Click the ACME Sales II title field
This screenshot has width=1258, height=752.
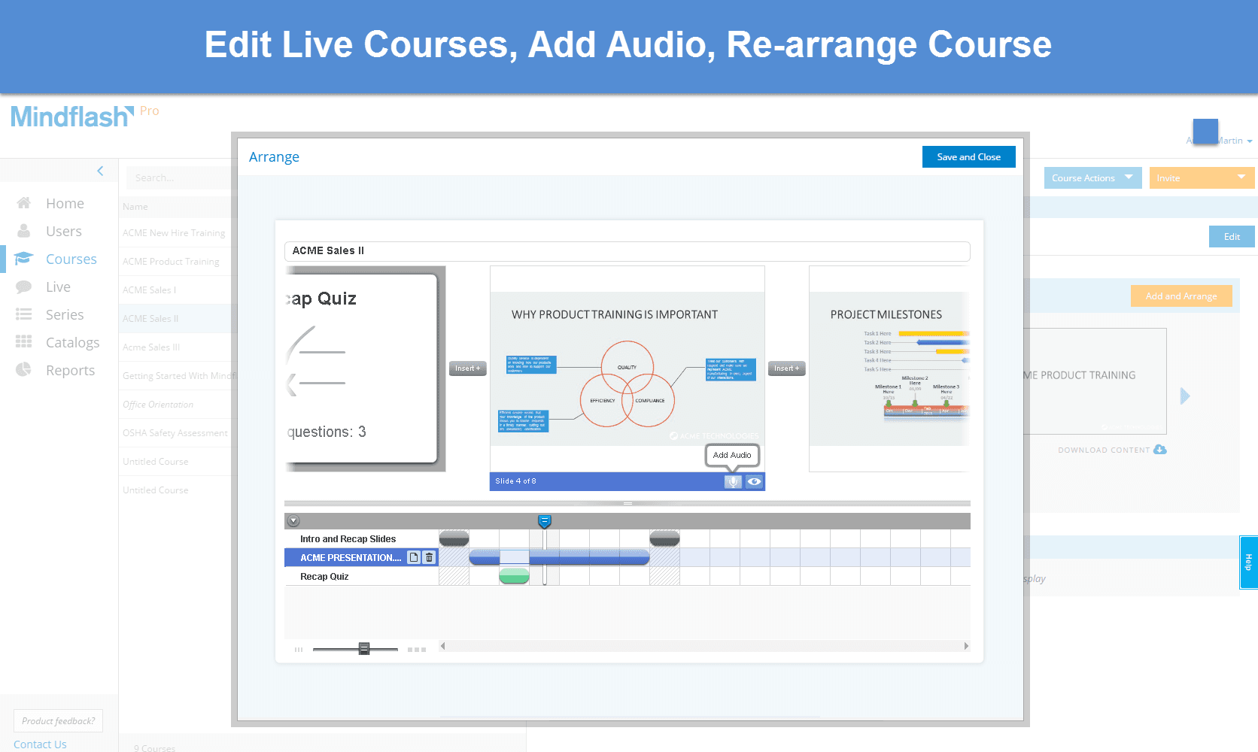[x=627, y=251]
